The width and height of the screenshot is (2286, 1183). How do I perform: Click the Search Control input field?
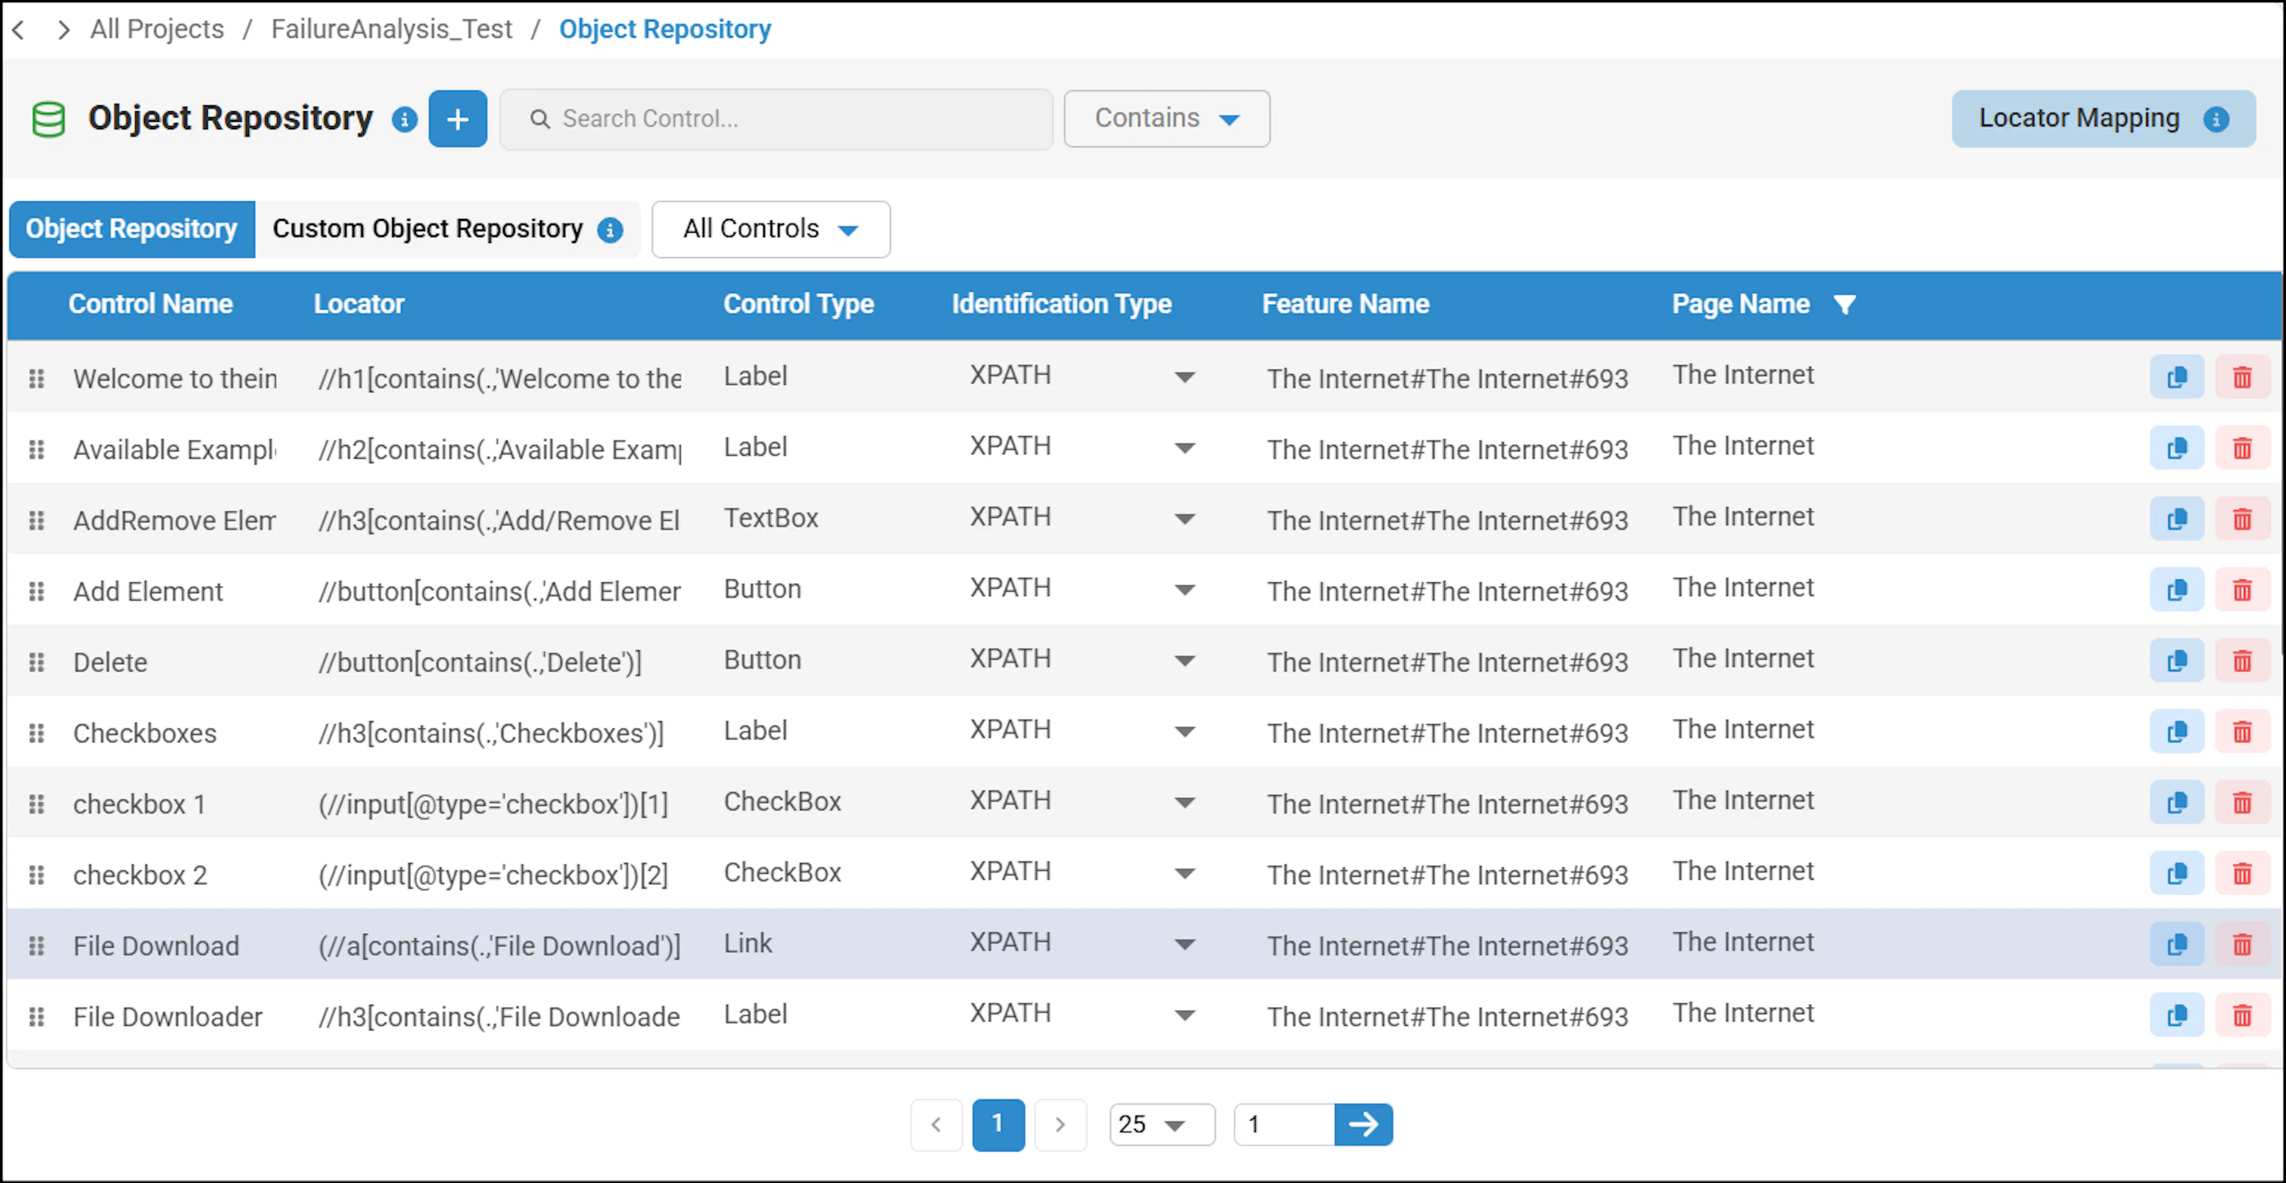pos(776,119)
